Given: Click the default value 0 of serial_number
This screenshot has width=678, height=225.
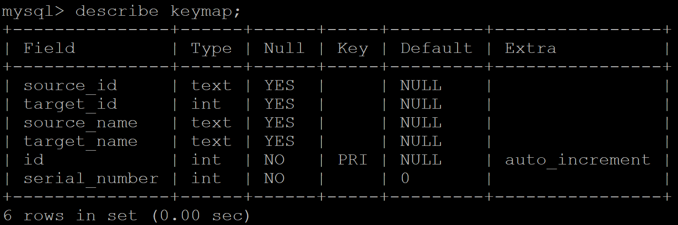Looking at the screenshot, I should click(405, 178).
